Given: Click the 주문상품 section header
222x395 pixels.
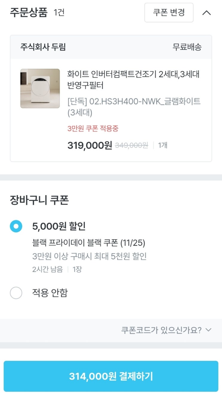Looking at the screenshot, I should (29, 13).
